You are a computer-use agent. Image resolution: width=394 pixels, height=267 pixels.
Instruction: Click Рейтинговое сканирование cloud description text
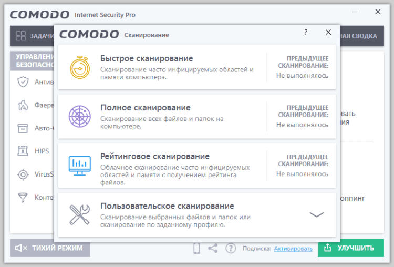point(175,174)
